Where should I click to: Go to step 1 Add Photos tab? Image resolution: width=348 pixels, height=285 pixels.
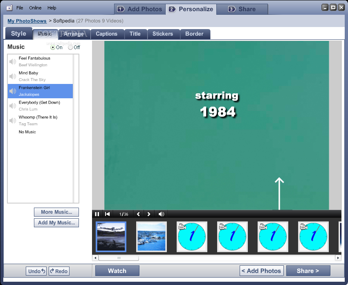[140, 9]
